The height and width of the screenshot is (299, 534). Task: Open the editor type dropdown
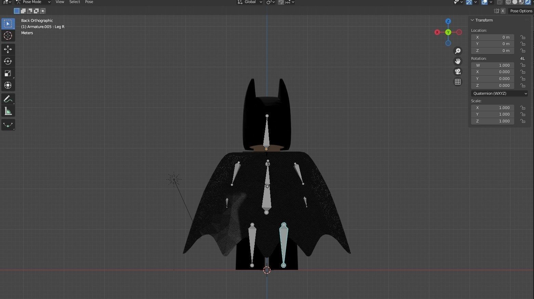coord(7,2)
